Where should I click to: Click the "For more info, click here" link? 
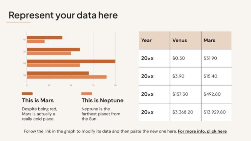(202, 131)
